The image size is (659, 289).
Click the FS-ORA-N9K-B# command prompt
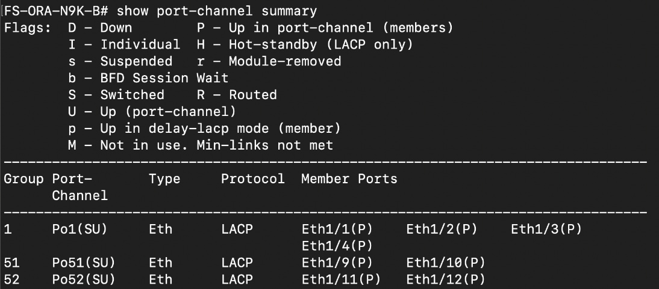(x=57, y=11)
